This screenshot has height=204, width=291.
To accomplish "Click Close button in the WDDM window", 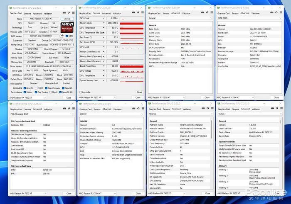I will 138,194.
